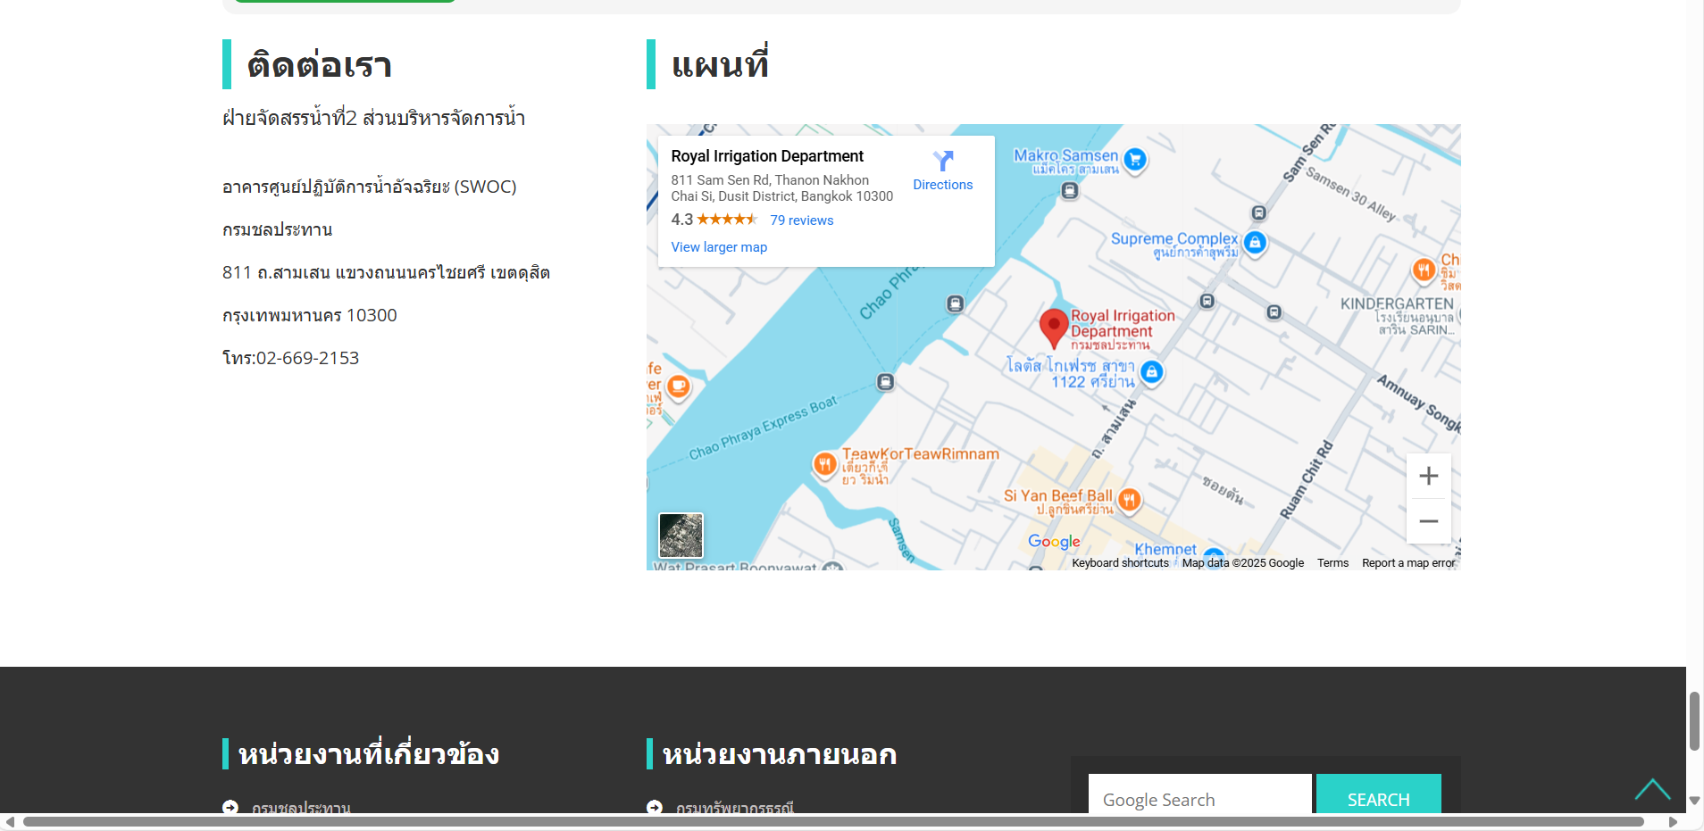The height and width of the screenshot is (831, 1704).
Task: Click the vertical scrollbar thumb
Action: click(x=1694, y=721)
